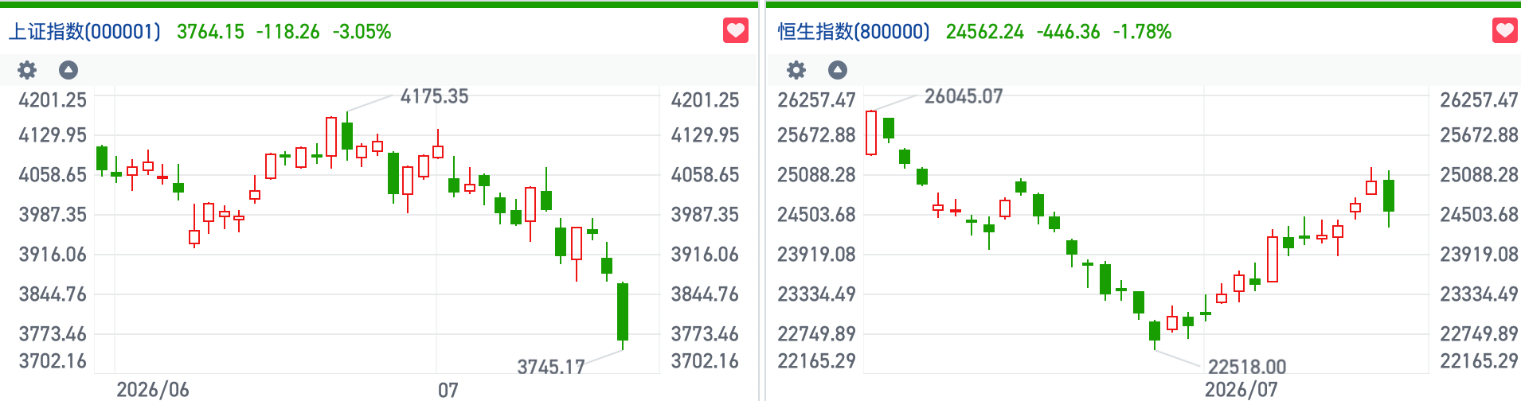Select the 26045.07 high price marker
Viewport: 1521px width, 401px height.
[x=964, y=96]
